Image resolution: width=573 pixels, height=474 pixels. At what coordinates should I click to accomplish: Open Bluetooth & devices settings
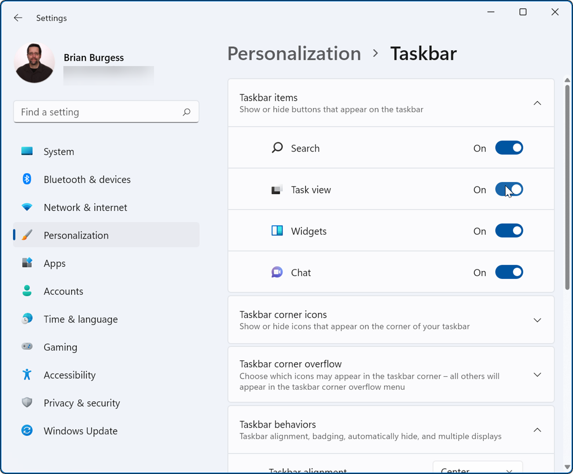(x=26, y=179)
